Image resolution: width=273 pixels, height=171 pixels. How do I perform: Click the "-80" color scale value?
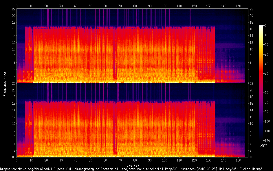coord(266,102)
